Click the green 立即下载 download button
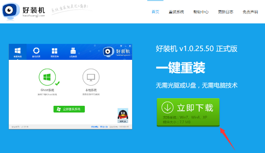265x153 pixels. click(188, 112)
